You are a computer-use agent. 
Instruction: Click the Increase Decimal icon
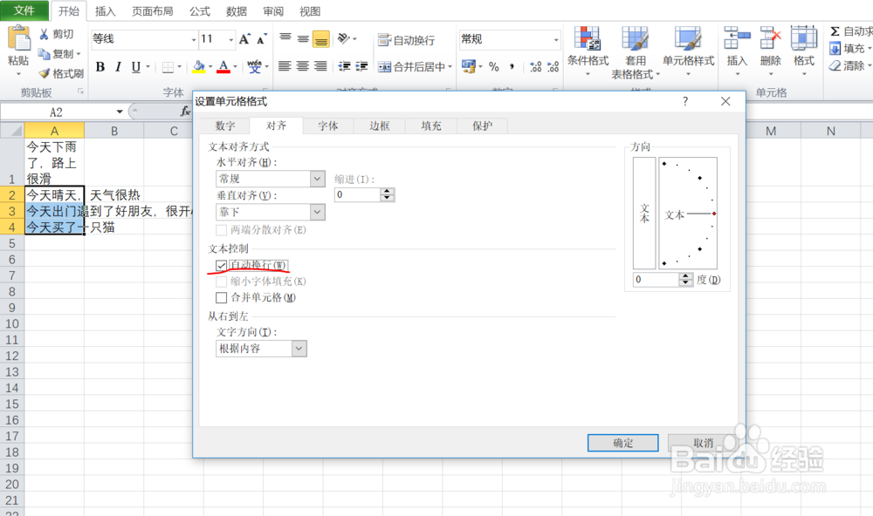pos(535,67)
